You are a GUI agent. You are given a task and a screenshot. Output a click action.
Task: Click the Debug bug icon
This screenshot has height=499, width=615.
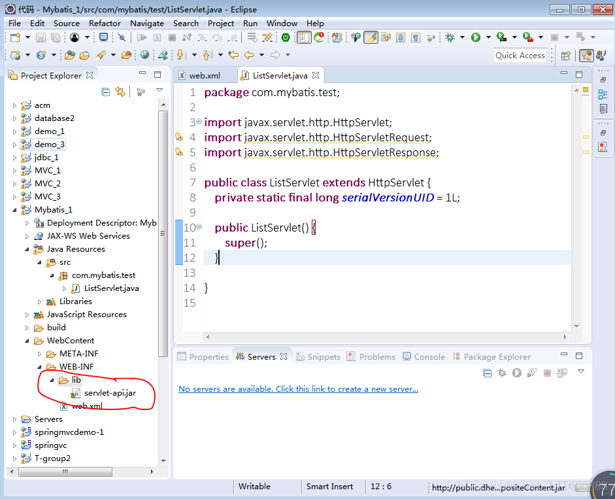coord(450,38)
